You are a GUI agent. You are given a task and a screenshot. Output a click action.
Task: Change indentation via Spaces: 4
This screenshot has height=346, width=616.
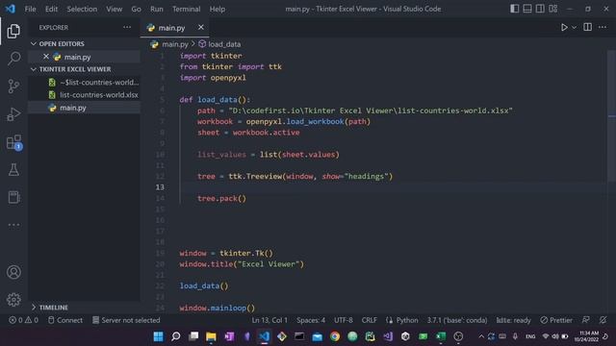coord(311,320)
